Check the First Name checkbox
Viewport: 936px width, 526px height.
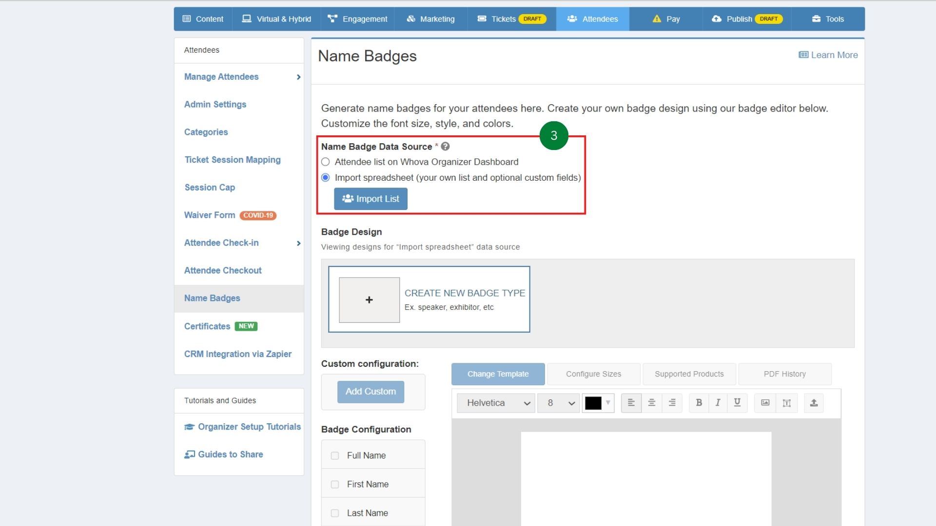coord(334,484)
